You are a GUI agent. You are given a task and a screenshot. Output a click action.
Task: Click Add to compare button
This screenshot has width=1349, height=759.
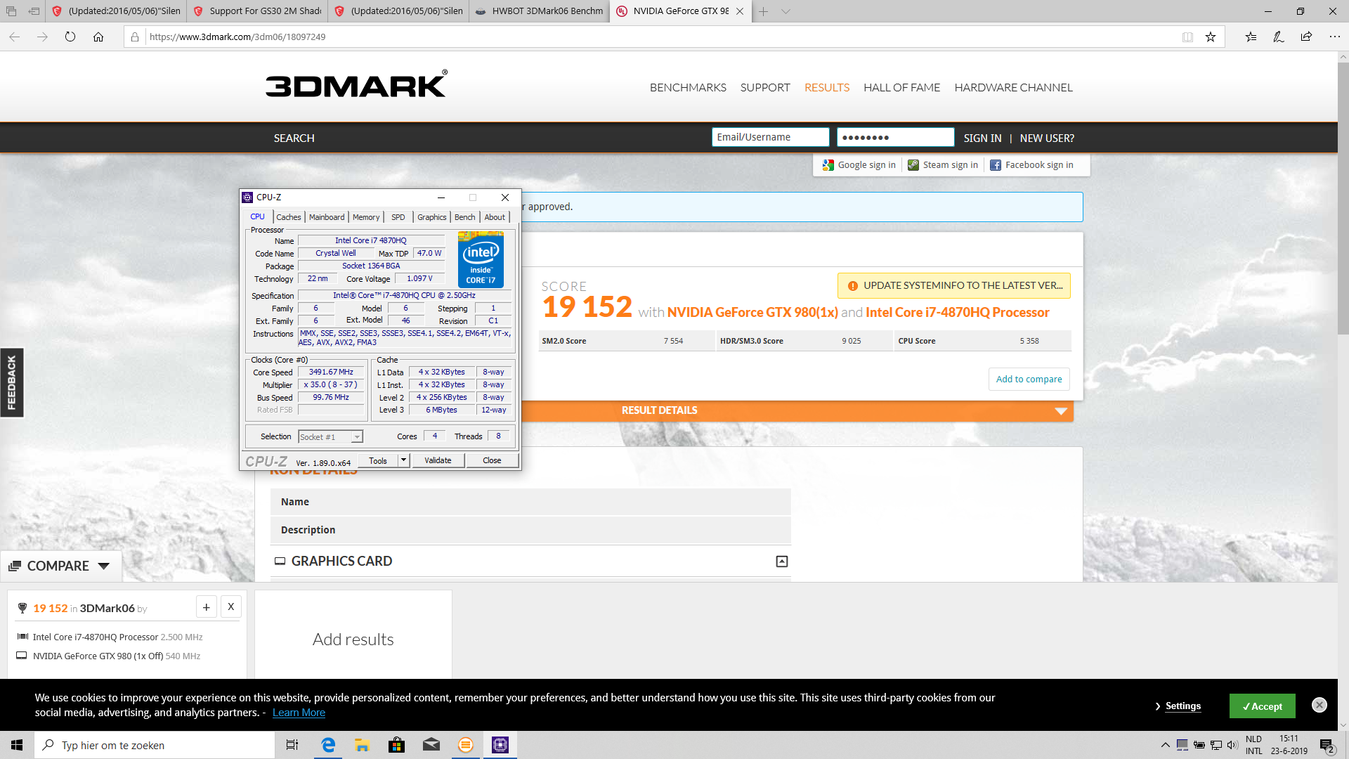[1029, 379]
